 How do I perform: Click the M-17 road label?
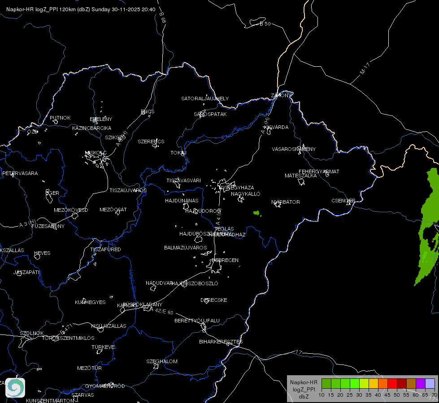point(365,69)
